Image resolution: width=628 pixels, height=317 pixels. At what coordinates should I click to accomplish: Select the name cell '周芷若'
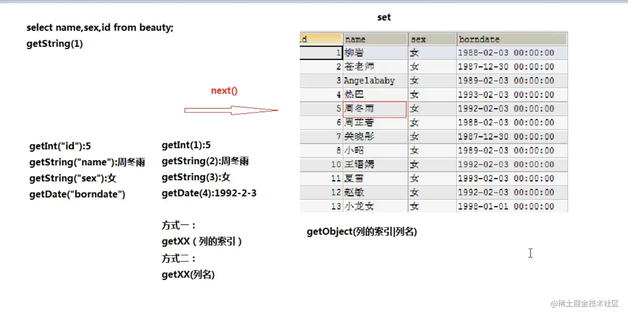point(375,123)
